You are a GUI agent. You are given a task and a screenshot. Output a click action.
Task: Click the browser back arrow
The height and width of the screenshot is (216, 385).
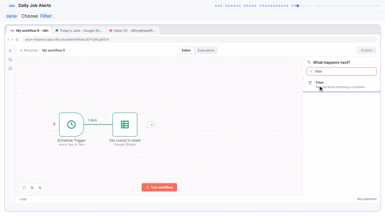tap(8, 40)
